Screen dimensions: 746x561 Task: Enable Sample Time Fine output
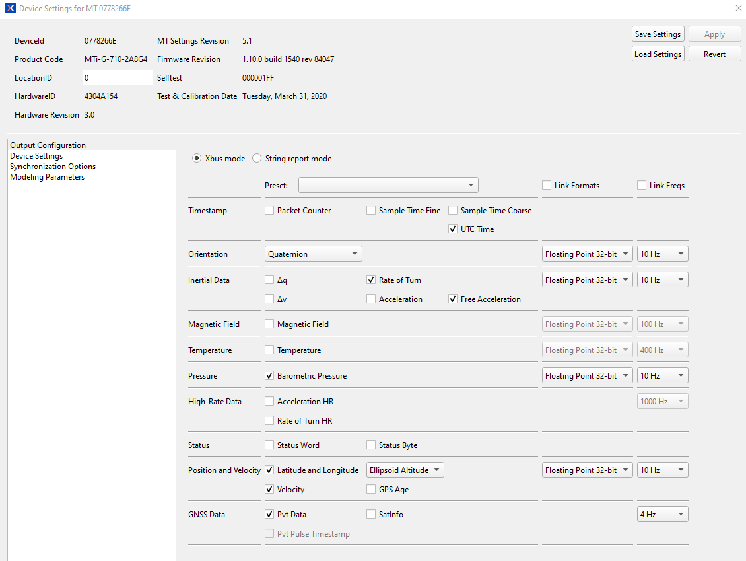click(x=371, y=210)
